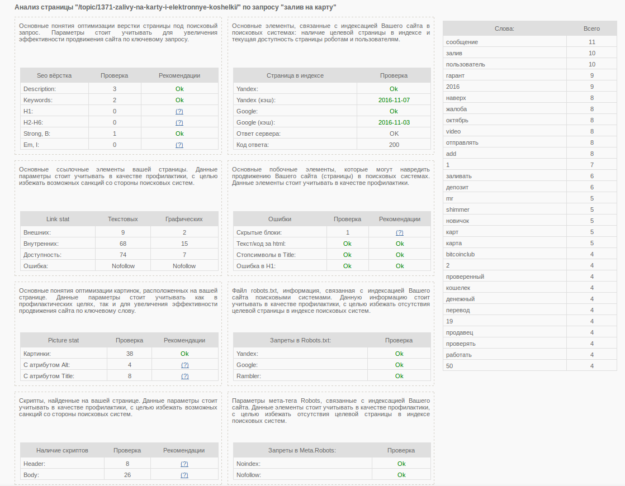Click the 'Внутренних:' row label
625x486 pixels.
click(41, 244)
